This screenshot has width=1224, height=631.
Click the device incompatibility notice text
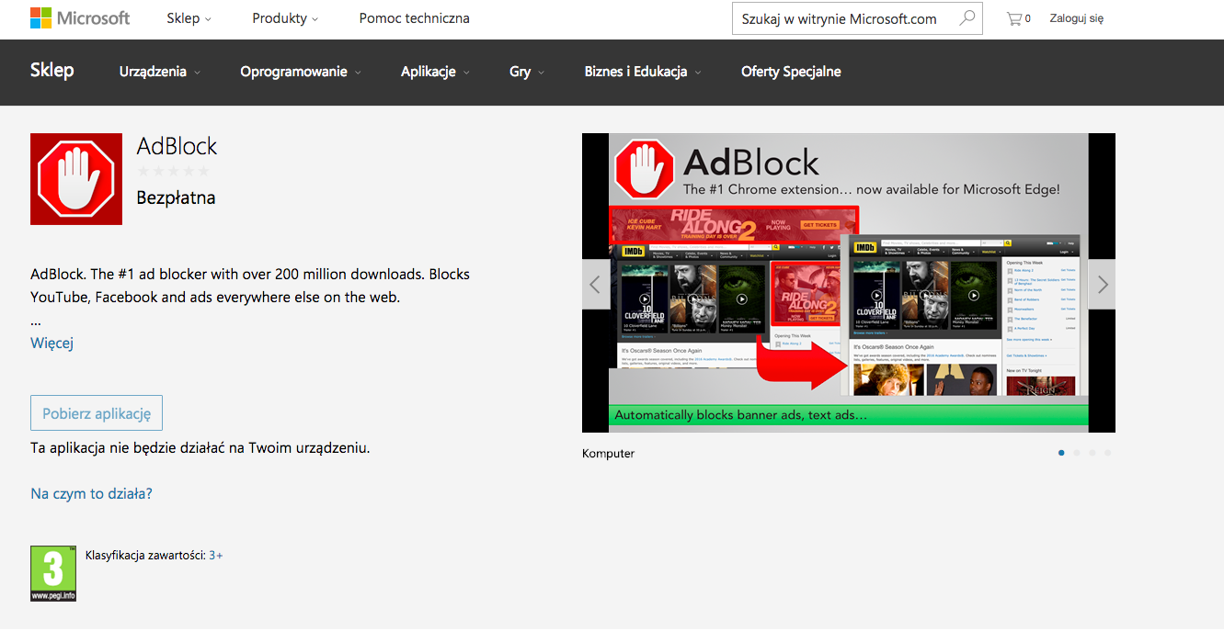click(x=200, y=448)
